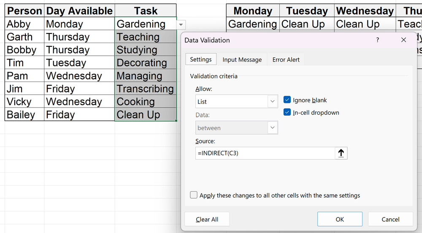Image resolution: width=422 pixels, height=233 pixels.
Task: Click the Cancel button
Action: click(390, 219)
